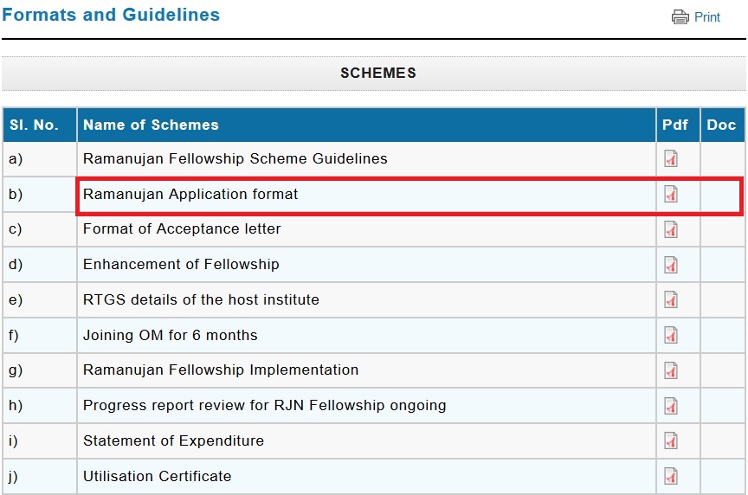Download Statement of Expenditure PDF
748x495 pixels.
click(671, 440)
